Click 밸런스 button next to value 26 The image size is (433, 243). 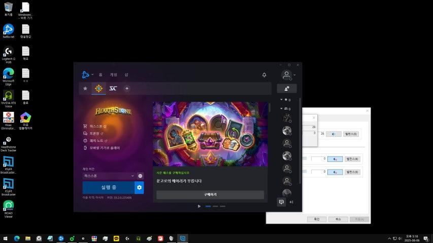tap(351, 134)
